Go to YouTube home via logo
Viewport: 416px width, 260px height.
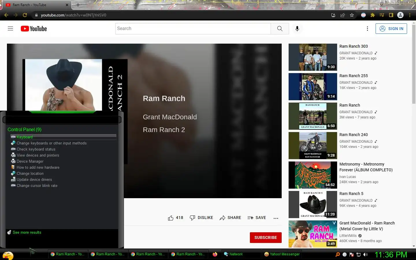coord(34,29)
